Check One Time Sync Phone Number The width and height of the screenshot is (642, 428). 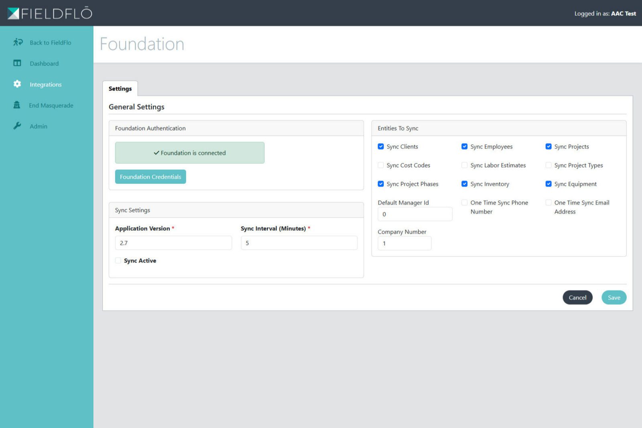464,202
